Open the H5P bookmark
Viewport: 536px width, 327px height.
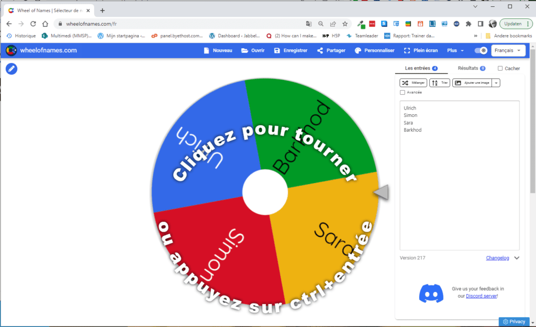click(x=331, y=36)
